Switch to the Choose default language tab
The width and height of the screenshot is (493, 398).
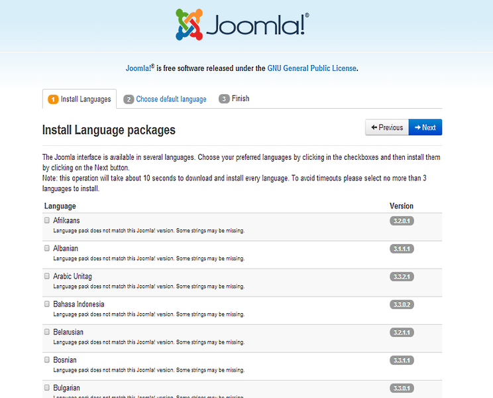165,99
